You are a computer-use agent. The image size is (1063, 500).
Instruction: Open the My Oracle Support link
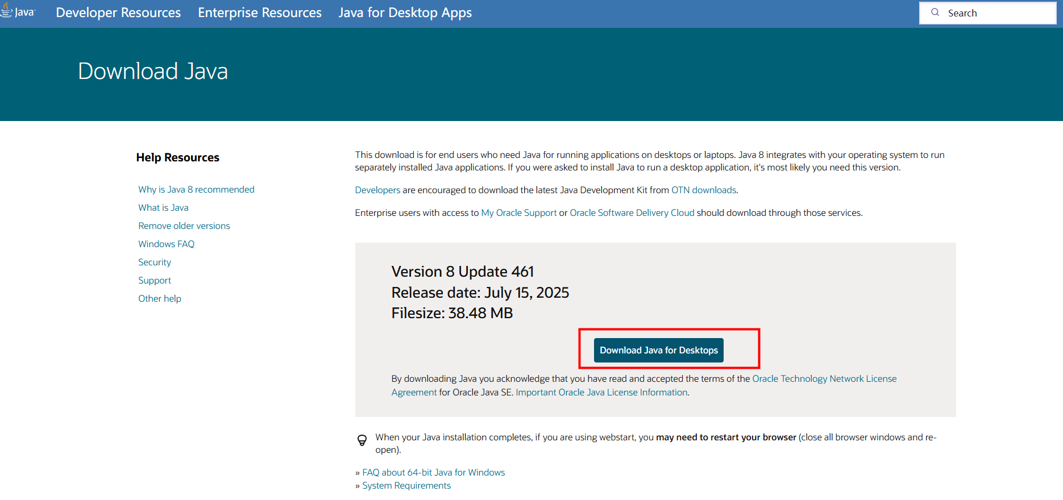click(519, 213)
